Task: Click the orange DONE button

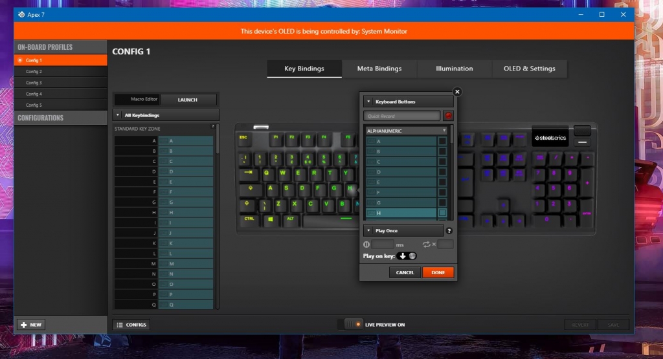Action: [438, 272]
